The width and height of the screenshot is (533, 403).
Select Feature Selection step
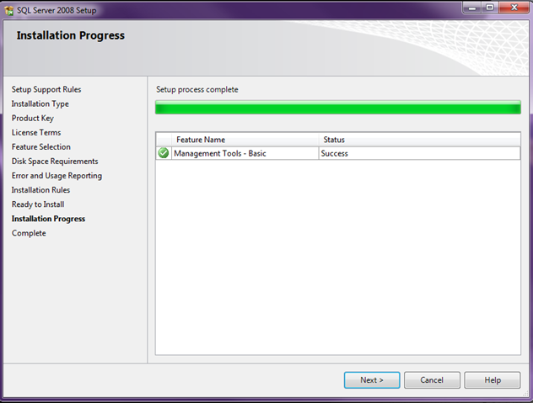(x=41, y=147)
